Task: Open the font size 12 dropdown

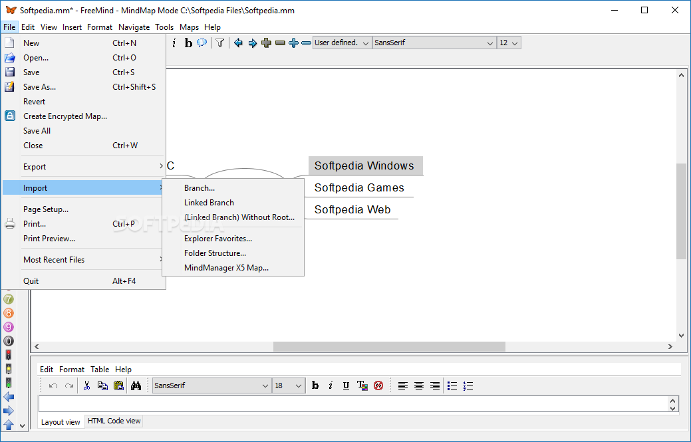Action: click(509, 43)
